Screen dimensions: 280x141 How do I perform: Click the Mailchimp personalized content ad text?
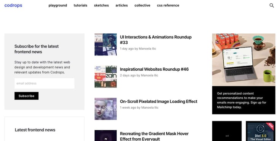pos(242,100)
